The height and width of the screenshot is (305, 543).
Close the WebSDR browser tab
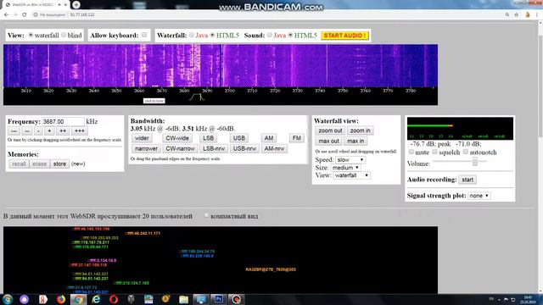[65, 5]
